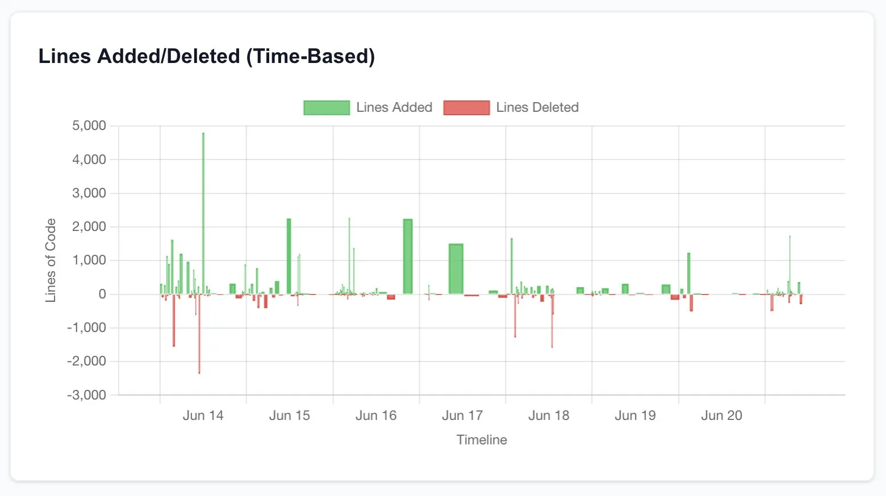Viewport: 886px width, 496px height.
Task: Click the Jun 19 axis label
Action: coord(635,415)
